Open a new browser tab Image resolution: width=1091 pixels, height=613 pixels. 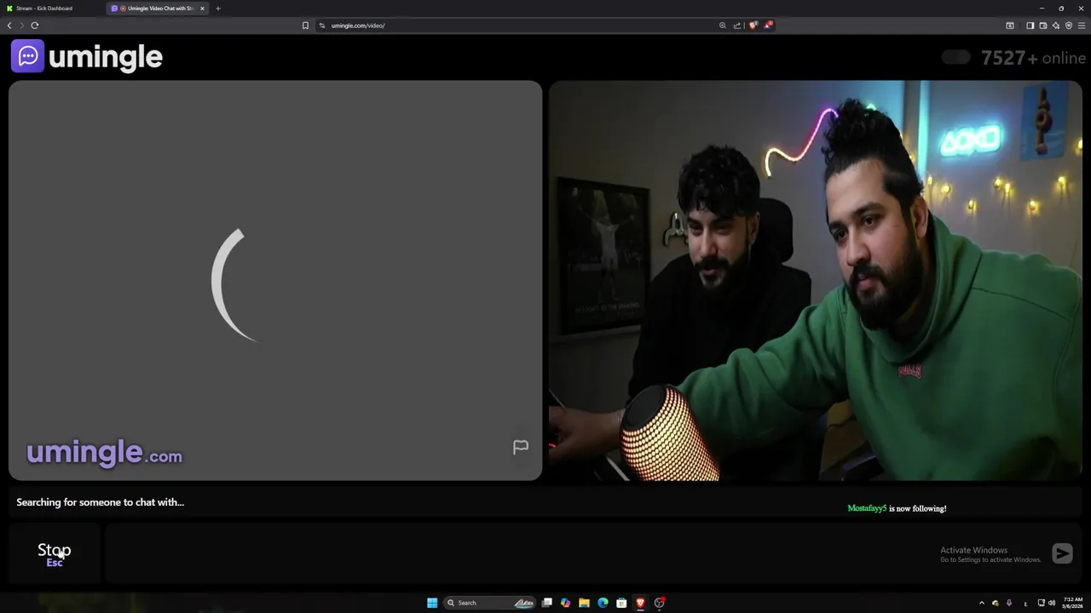click(x=218, y=9)
